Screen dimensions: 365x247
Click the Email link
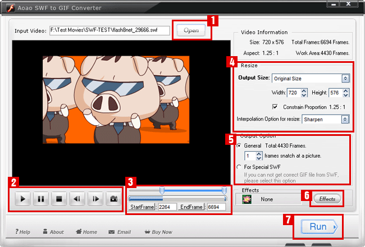click(120, 232)
